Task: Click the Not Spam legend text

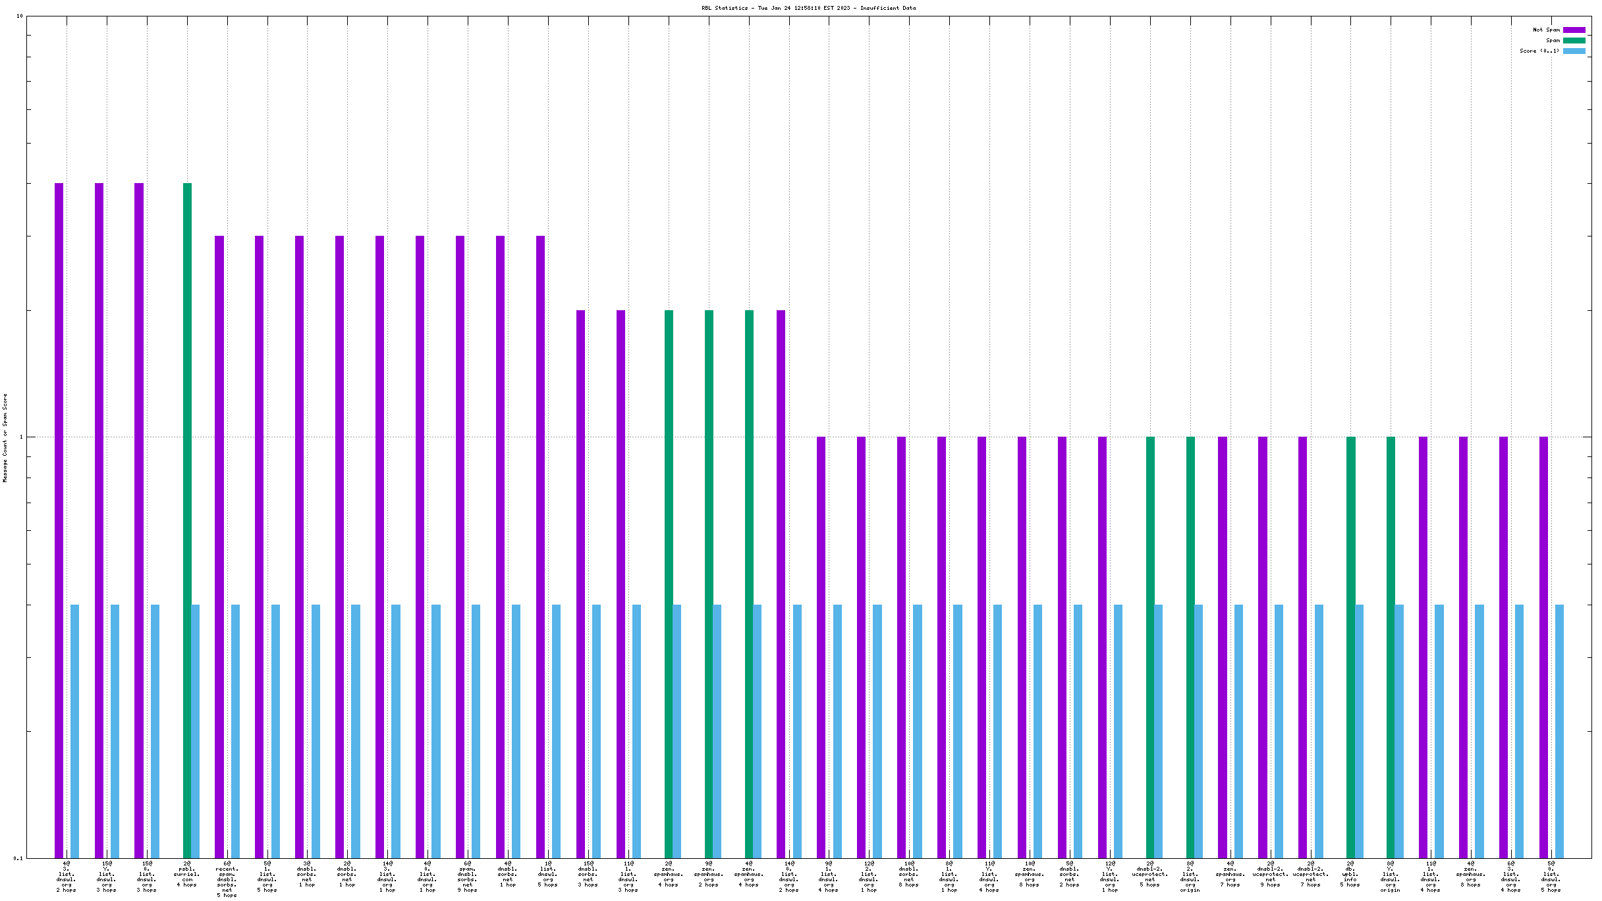Action: [x=1546, y=30]
